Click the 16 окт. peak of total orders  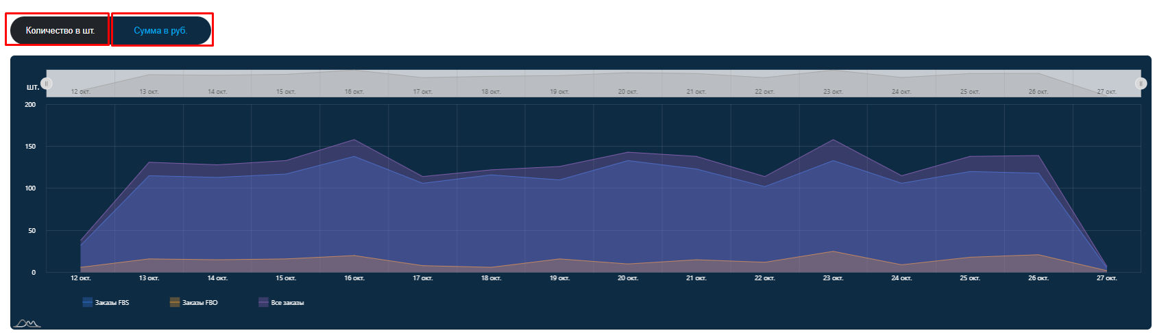click(x=354, y=140)
